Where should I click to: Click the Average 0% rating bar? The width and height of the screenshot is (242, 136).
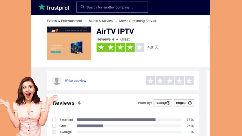(x=129, y=132)
